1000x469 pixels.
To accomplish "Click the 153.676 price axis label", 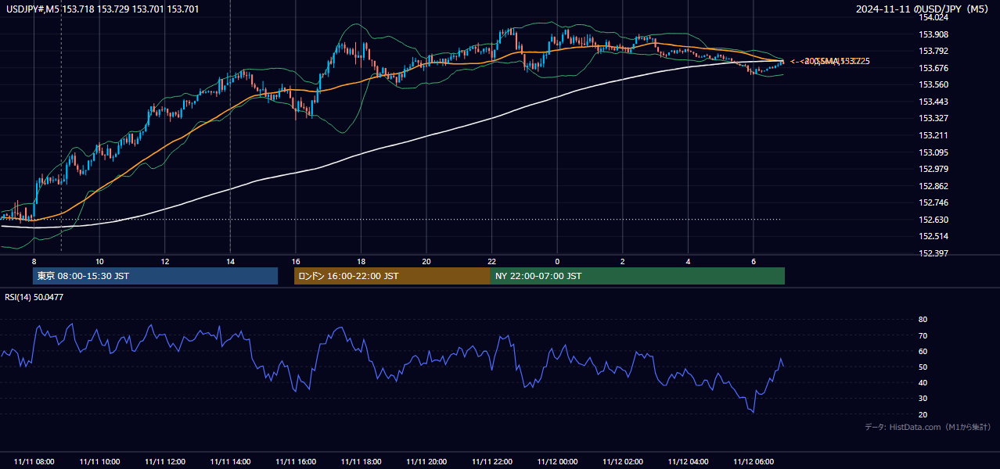I will [x=933, y=68].
